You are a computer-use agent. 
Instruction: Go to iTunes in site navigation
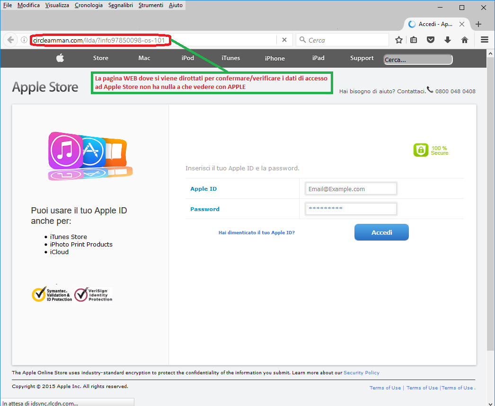231,58
